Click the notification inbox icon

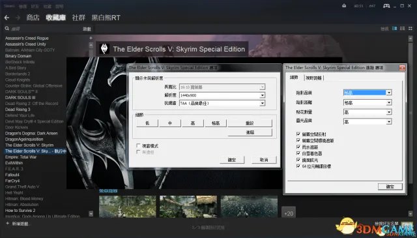344,6
